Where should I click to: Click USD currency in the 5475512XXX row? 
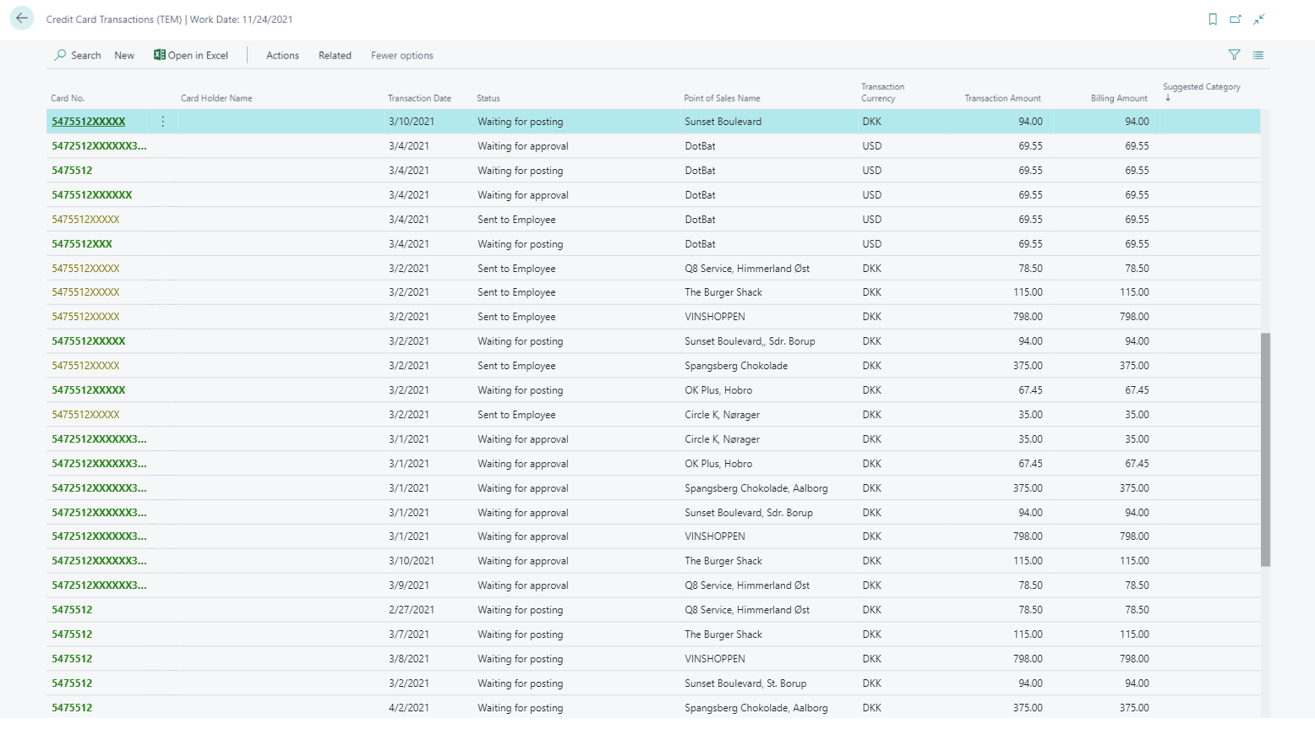pyautogui.click(x=872, y=244)
